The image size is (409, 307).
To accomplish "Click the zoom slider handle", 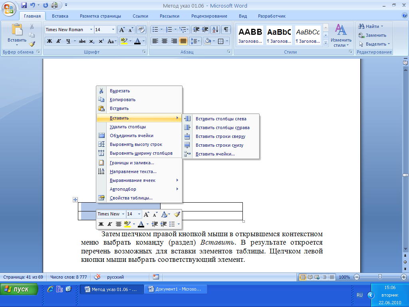I will point(380,277).
